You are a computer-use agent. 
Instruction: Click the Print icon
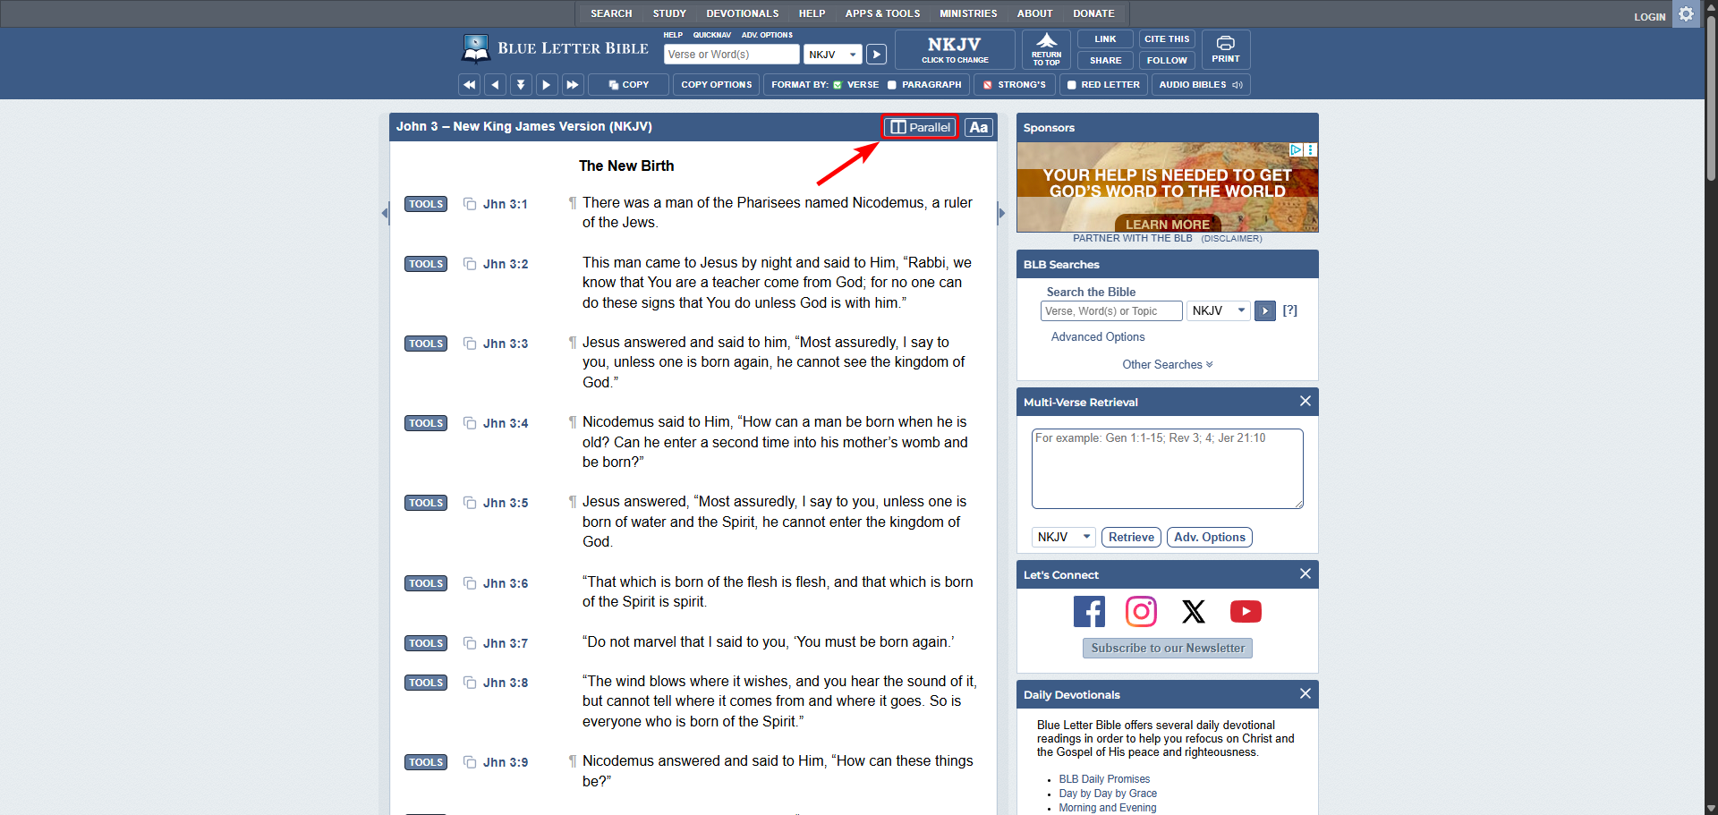tap(1225, 49)
